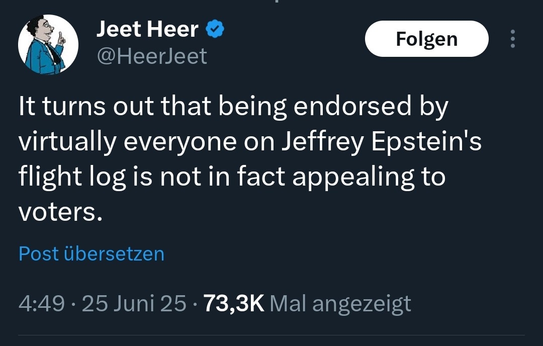Click the @HeerJeet handle

[x=151, y=56]
